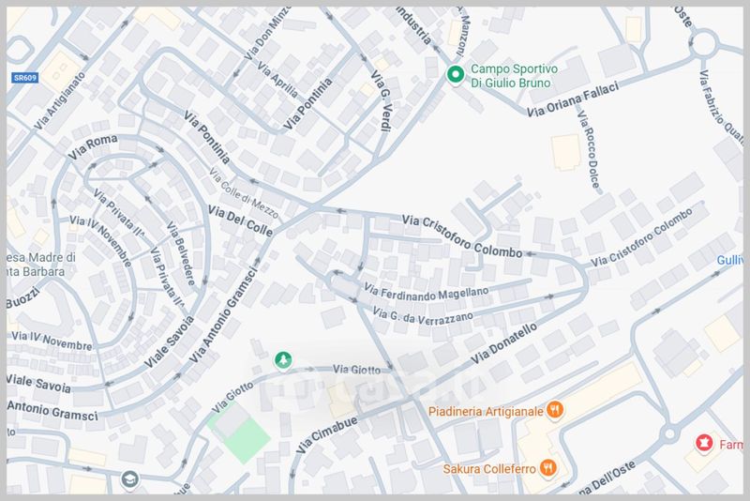Select the Via Del Colle label
The height and width of the screenshot is (501, 750).
(x=240, y=221)
